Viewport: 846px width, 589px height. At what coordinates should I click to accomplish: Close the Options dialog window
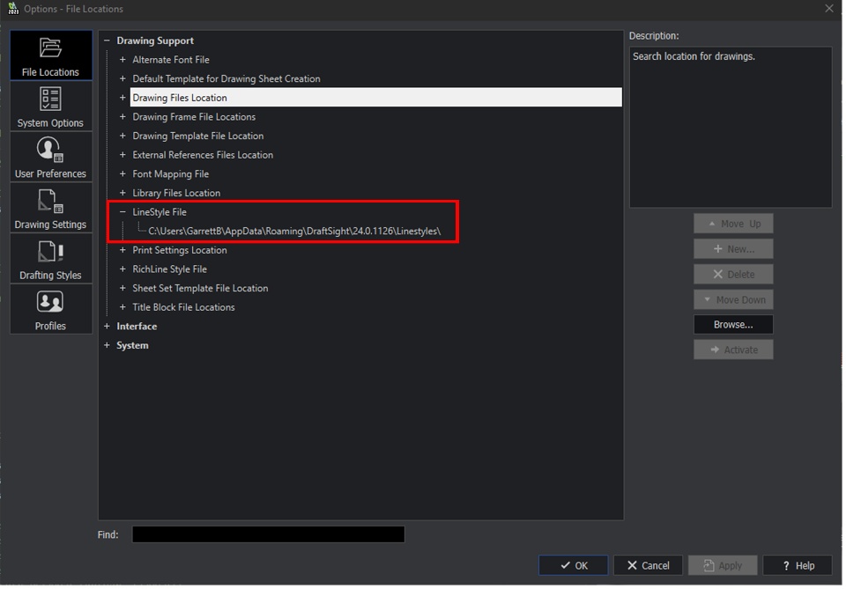pos(829,9)
